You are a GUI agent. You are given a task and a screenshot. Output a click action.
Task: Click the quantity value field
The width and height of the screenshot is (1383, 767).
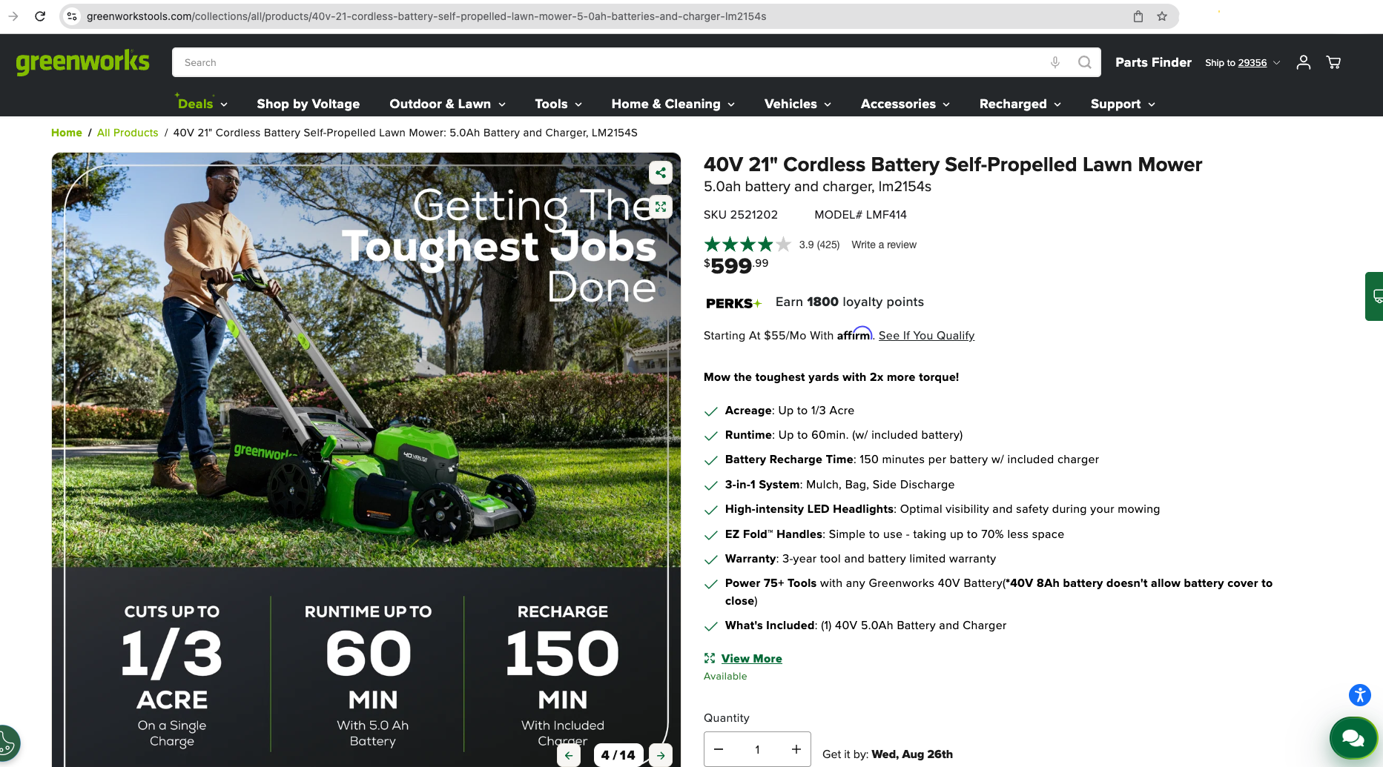pos(757,749)
